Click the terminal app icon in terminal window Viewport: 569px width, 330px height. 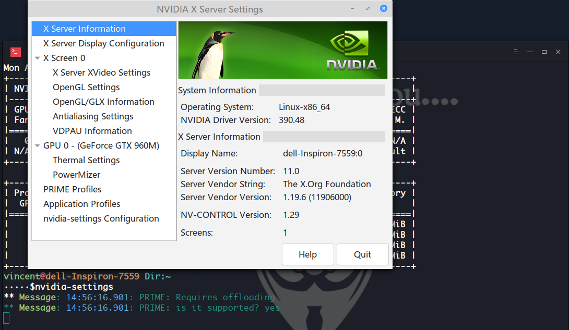pos(16,52)
